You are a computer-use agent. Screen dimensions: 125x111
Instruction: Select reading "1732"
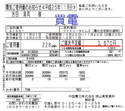click(x=82, y=76)
